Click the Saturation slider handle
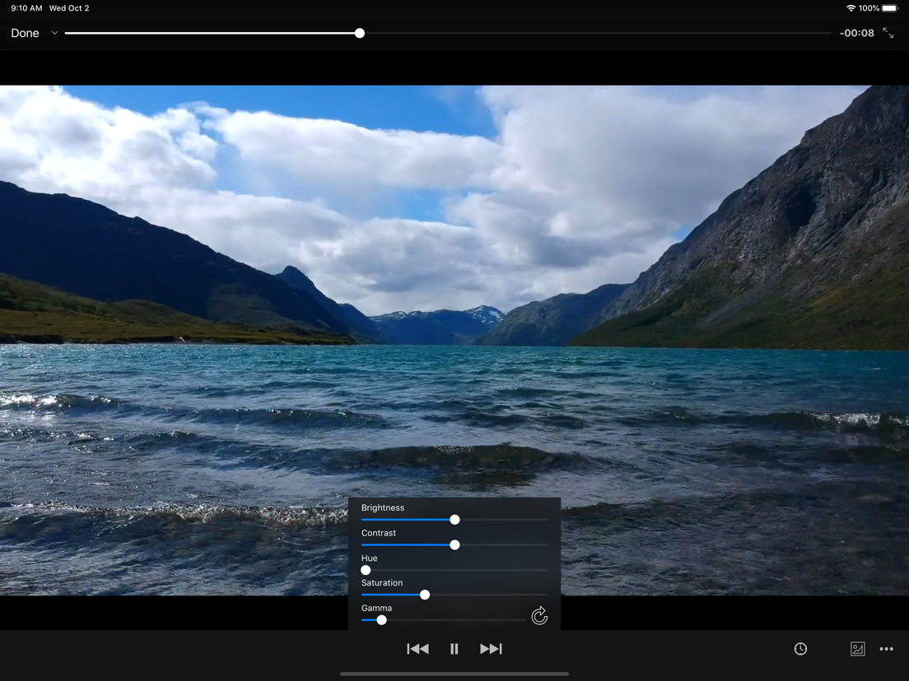The height and width of the screenshot is (681, 909). click(x=425, y=595)
